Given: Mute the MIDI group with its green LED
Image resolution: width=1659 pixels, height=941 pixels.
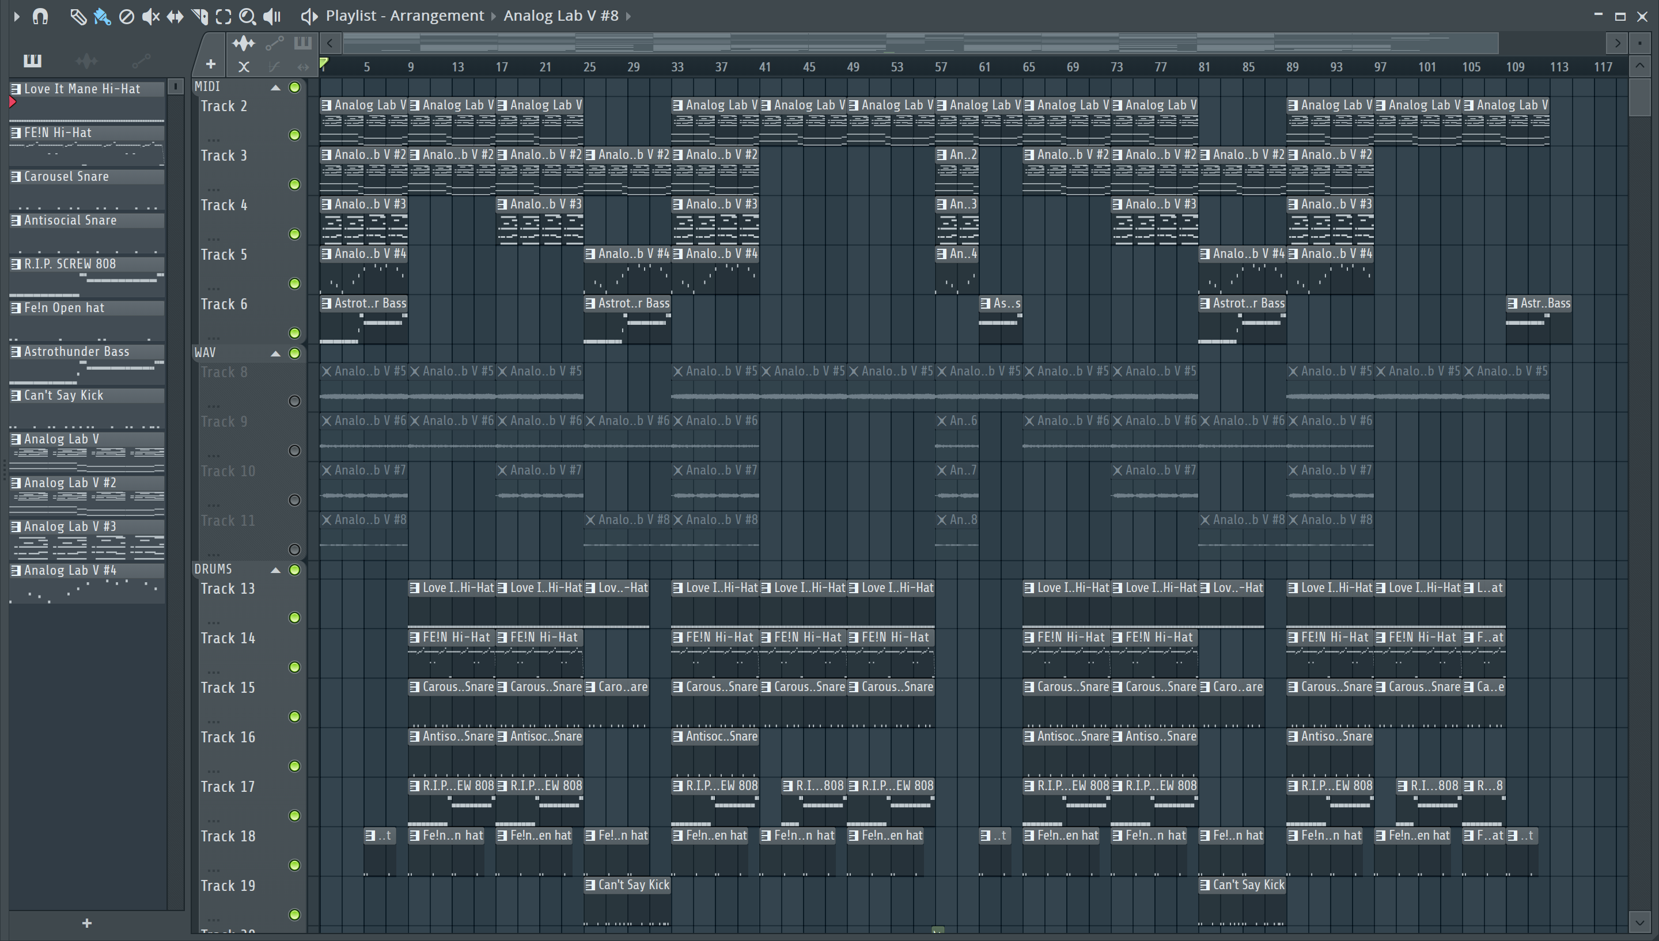Looking at the screenshot, I should click(295, 88).
